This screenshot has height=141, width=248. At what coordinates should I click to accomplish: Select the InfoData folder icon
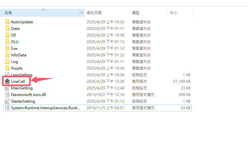tap(7, 55)
